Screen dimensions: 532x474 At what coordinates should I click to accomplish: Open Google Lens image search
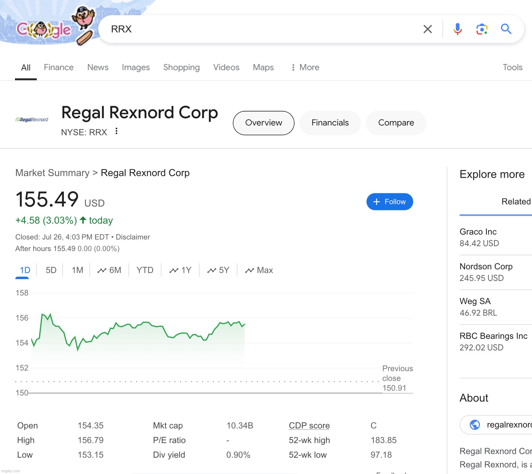click(x=482, y=29)
